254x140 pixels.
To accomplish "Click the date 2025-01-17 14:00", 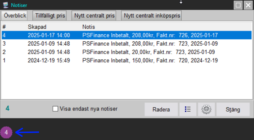I will (49, 35).
